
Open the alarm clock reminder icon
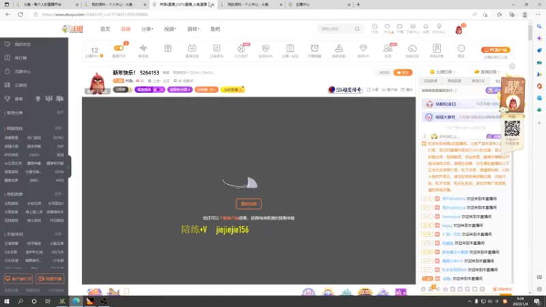[x=315, y=48]
